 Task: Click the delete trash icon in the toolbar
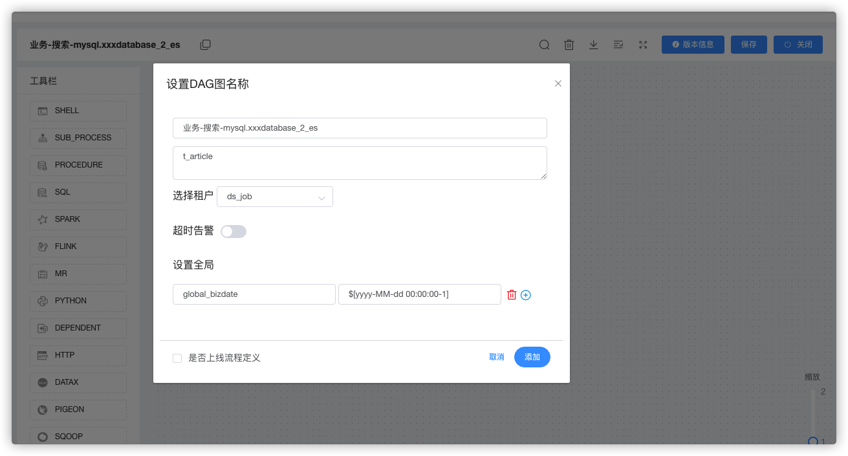[569, 45]
